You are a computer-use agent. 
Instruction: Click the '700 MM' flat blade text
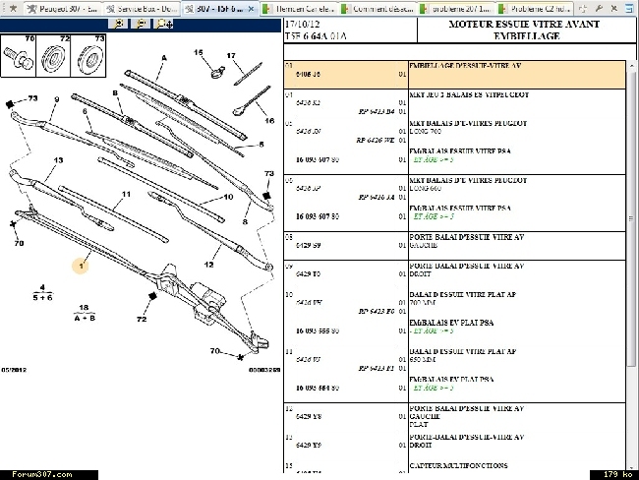[x=423, y=302]
